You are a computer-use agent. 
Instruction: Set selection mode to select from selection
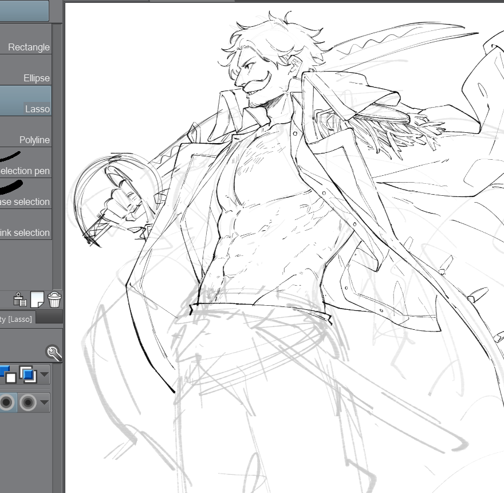tap(28, 374)
